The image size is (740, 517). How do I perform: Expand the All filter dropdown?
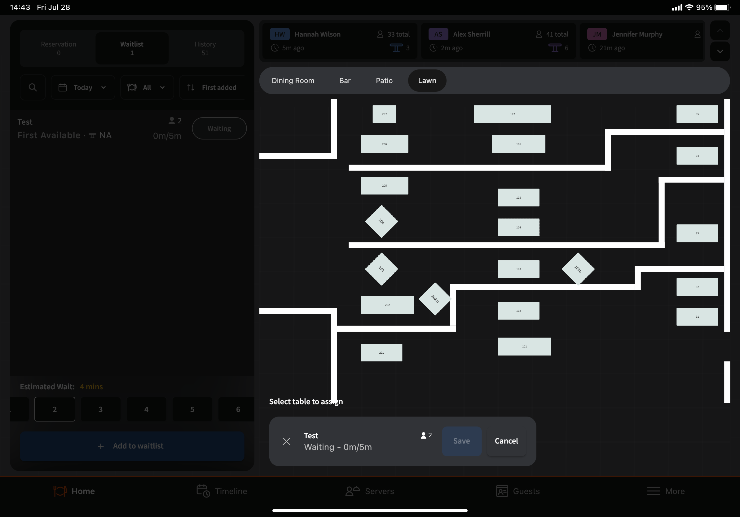tap(147, 87)
